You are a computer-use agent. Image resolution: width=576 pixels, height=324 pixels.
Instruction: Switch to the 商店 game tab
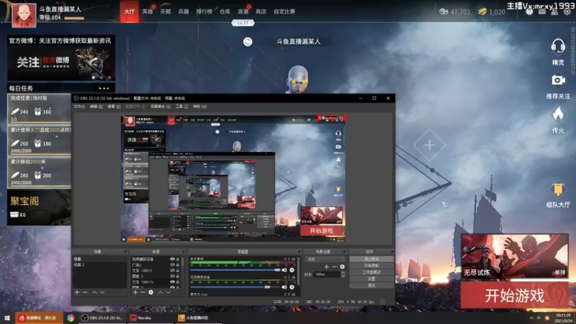(261, 12)
